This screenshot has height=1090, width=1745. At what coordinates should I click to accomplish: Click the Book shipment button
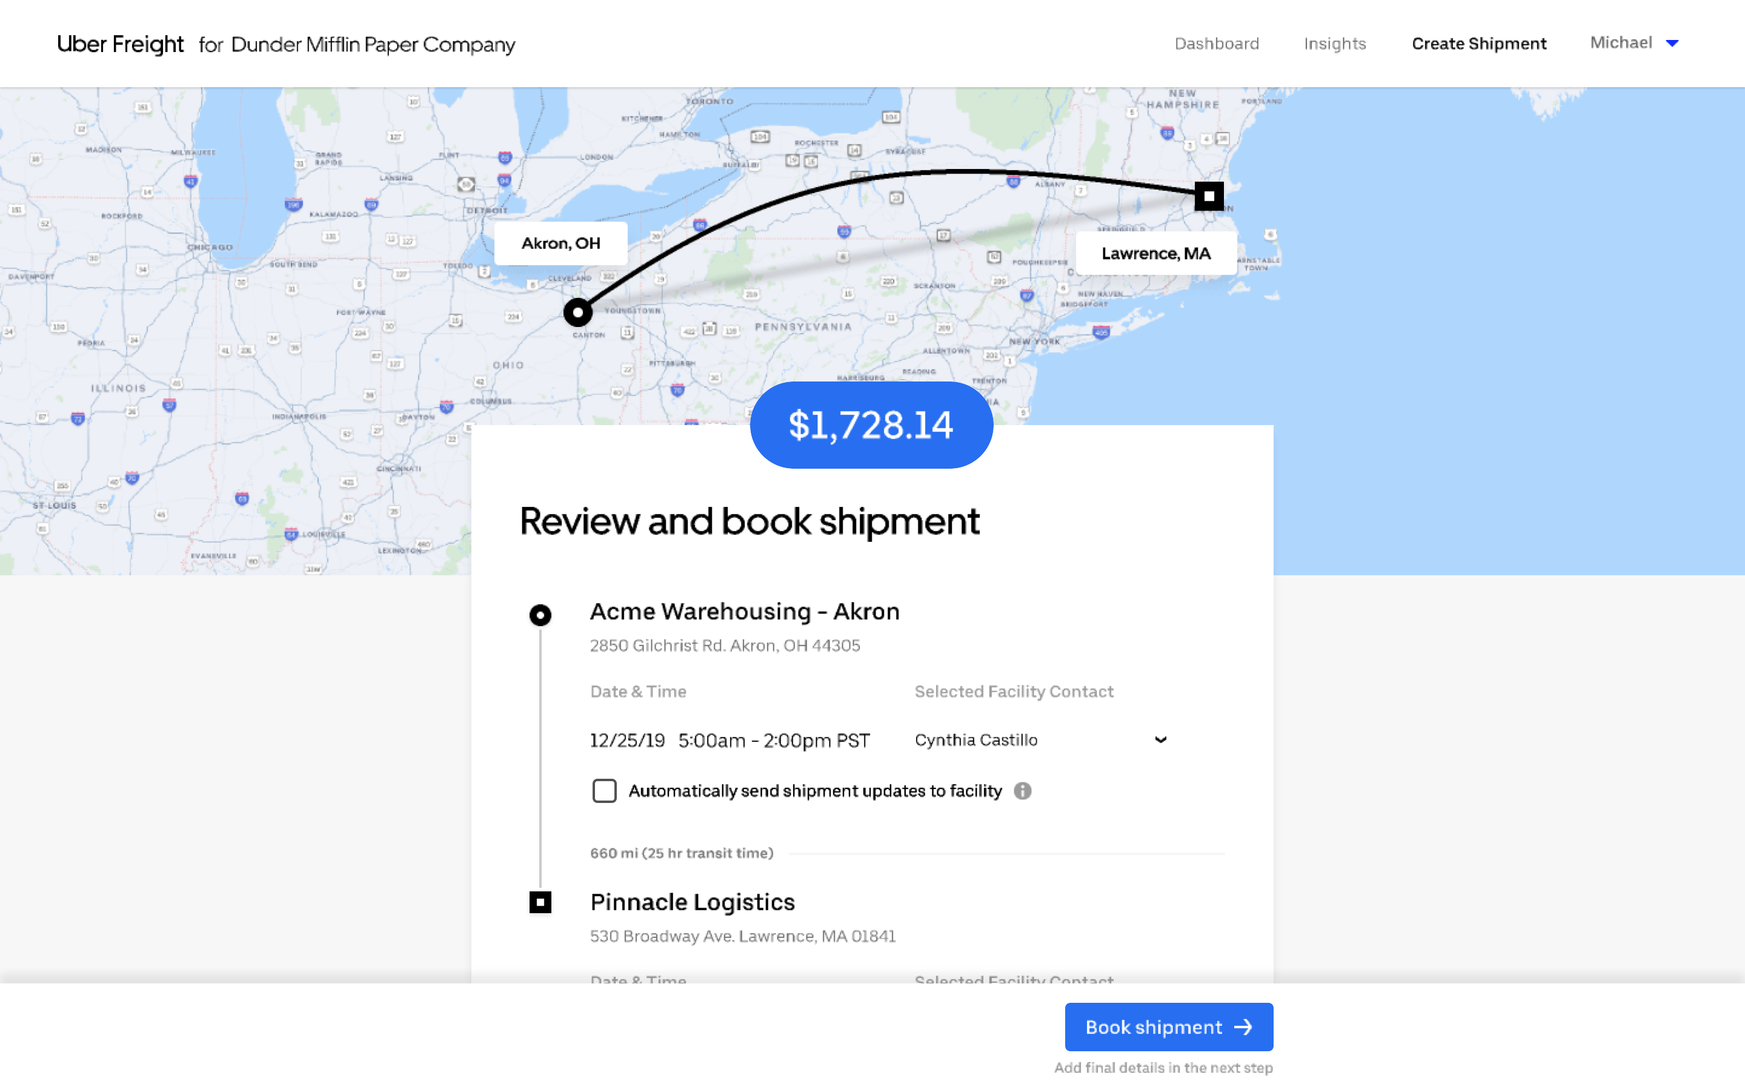1169,1026
